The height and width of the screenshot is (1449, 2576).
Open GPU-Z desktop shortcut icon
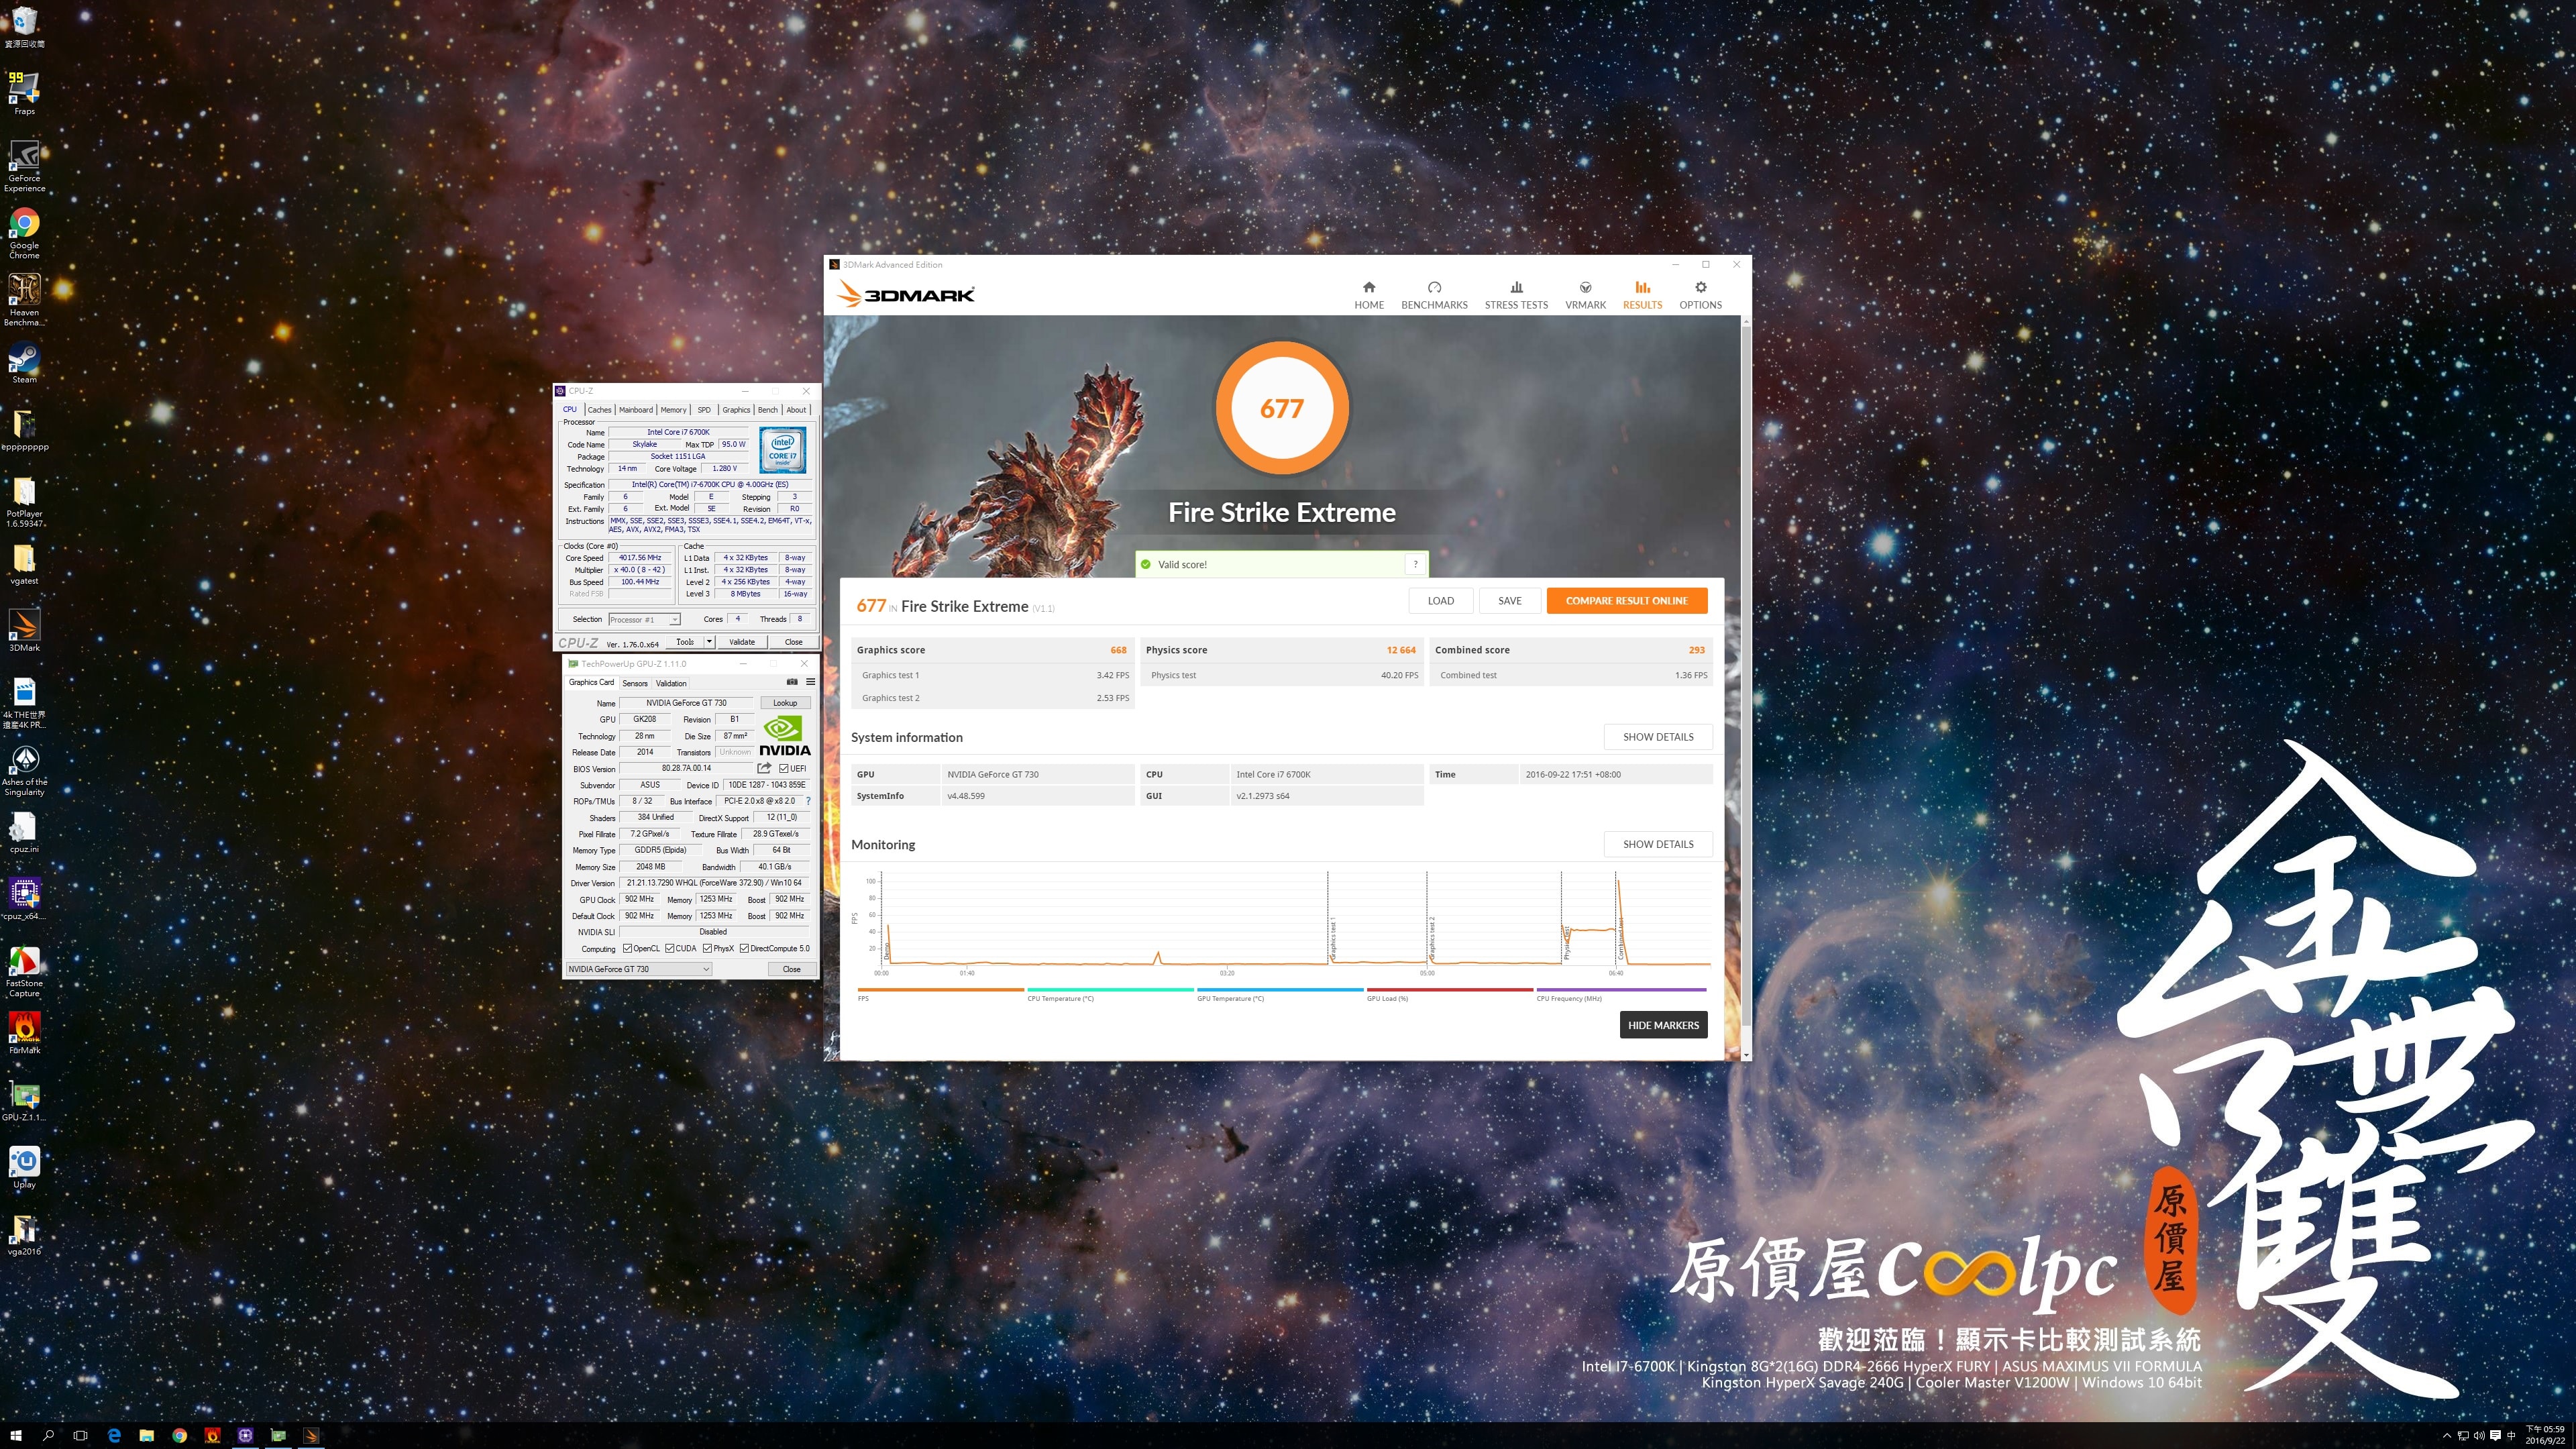click(24, 1100)
